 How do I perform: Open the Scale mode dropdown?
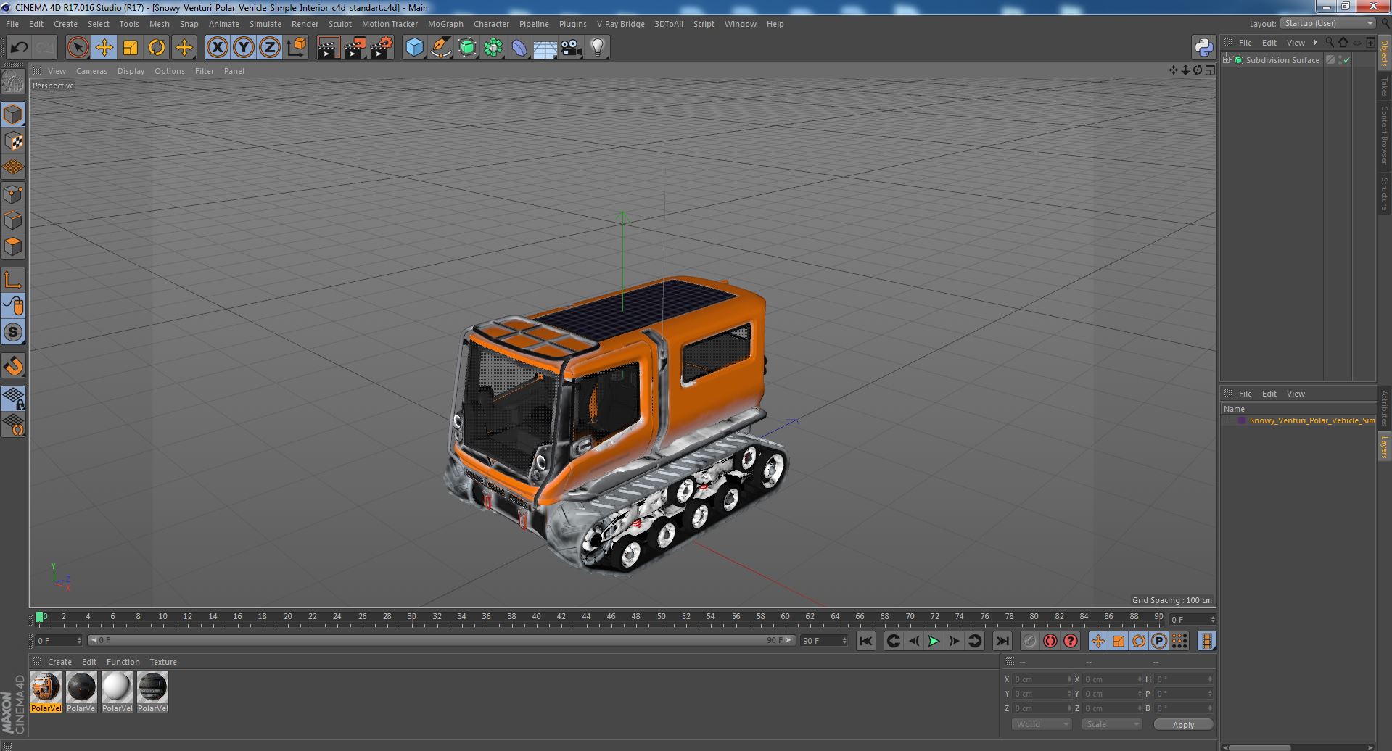point(1111,724)
